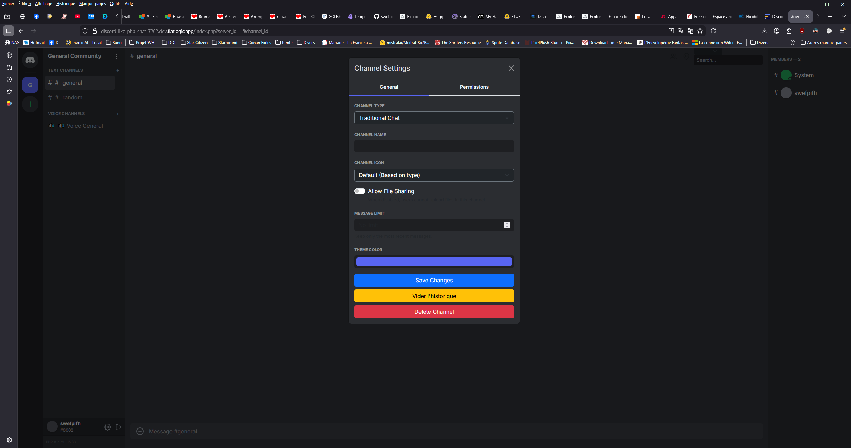The height and width of the screenshot is (448, 851).
Task: Open the Channel Icon dropdown
Action: point(434,175)
